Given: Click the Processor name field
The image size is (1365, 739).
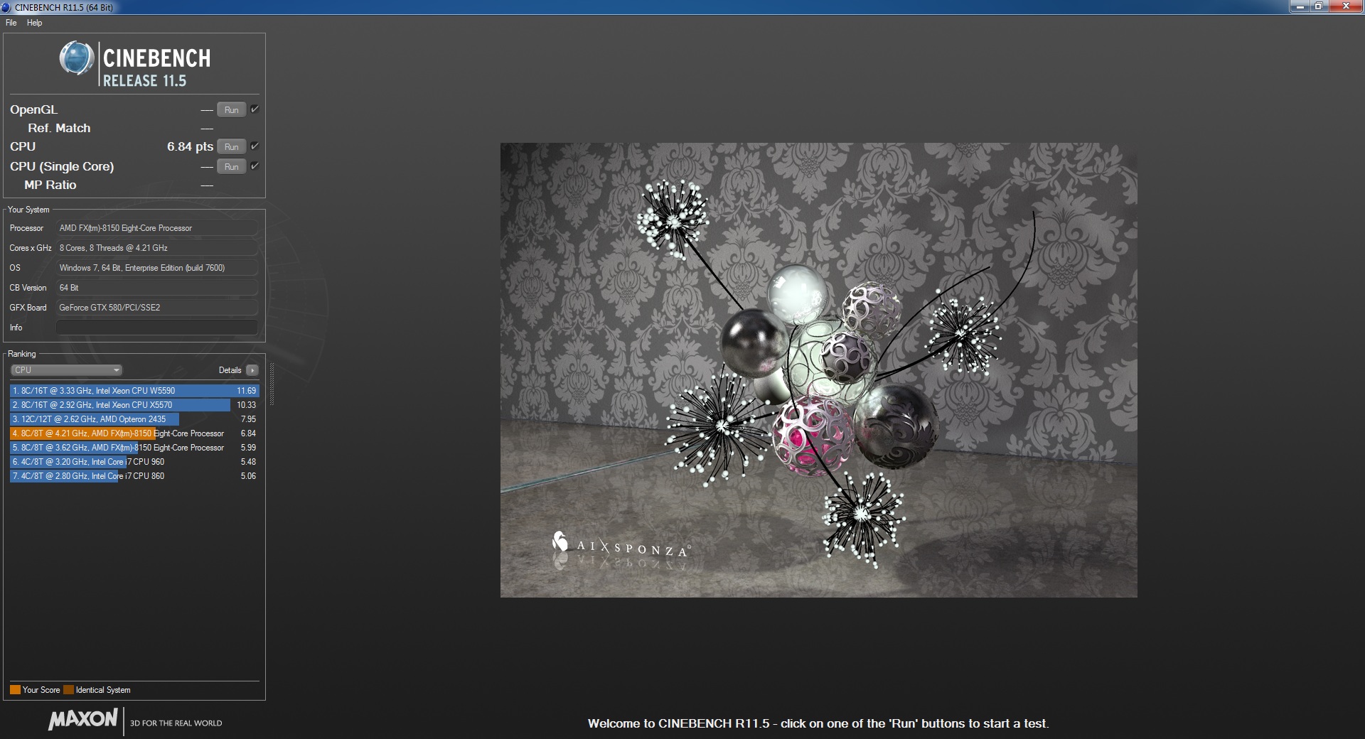Looking at the screenshot, I should 156,228.
